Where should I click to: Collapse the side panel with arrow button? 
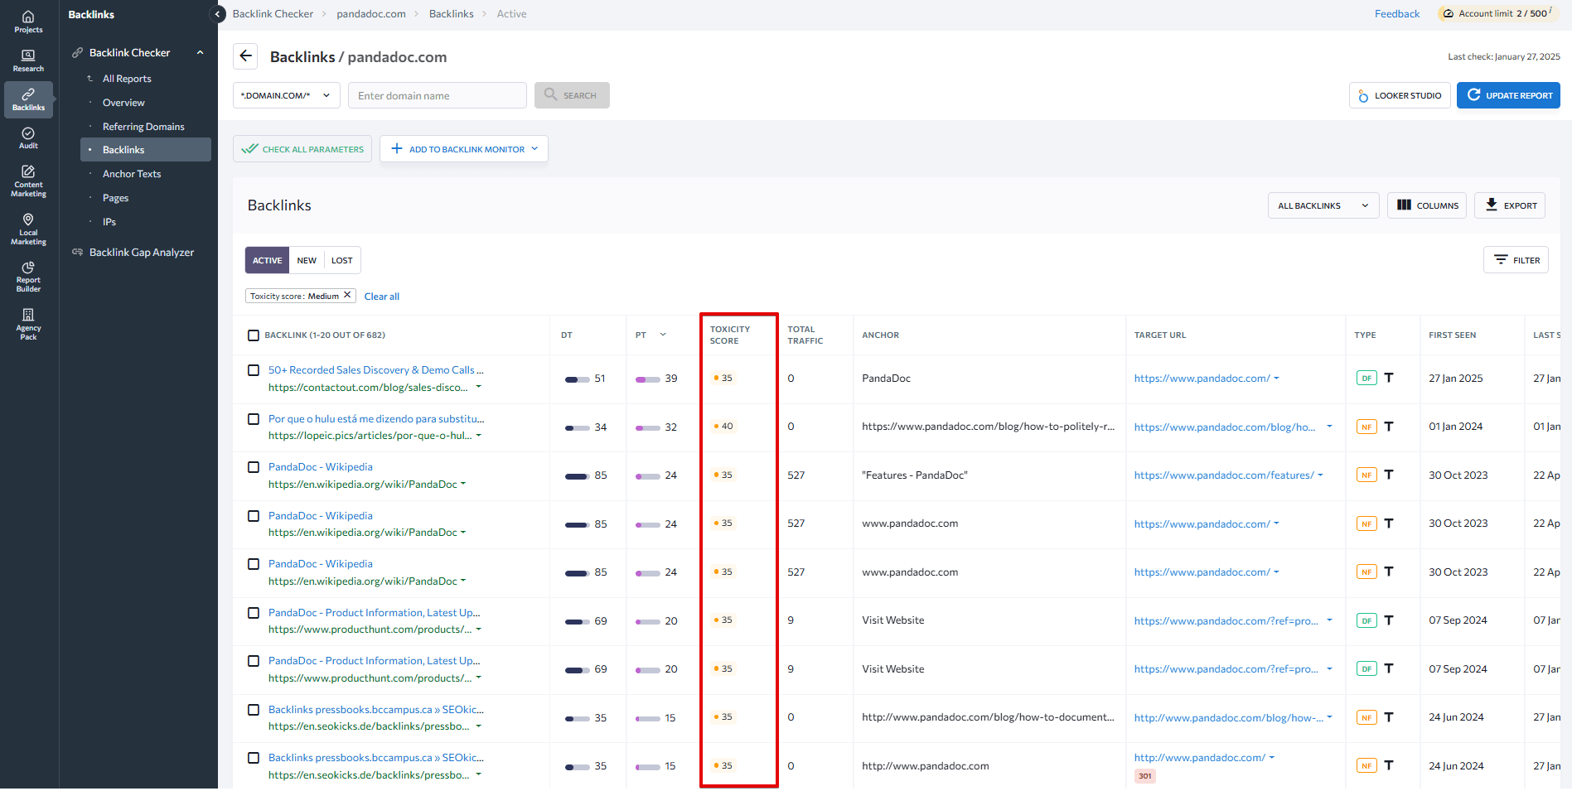click(x=218, y=14)
